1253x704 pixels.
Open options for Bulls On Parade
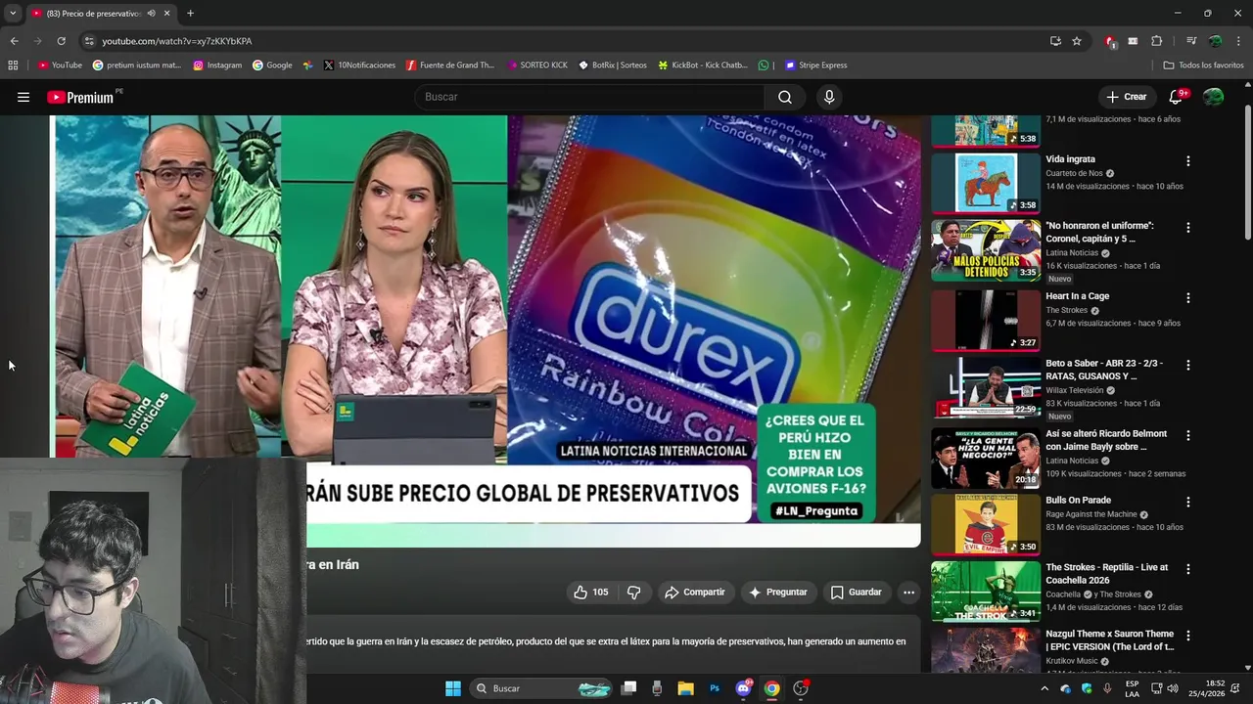pos(1188,503)
